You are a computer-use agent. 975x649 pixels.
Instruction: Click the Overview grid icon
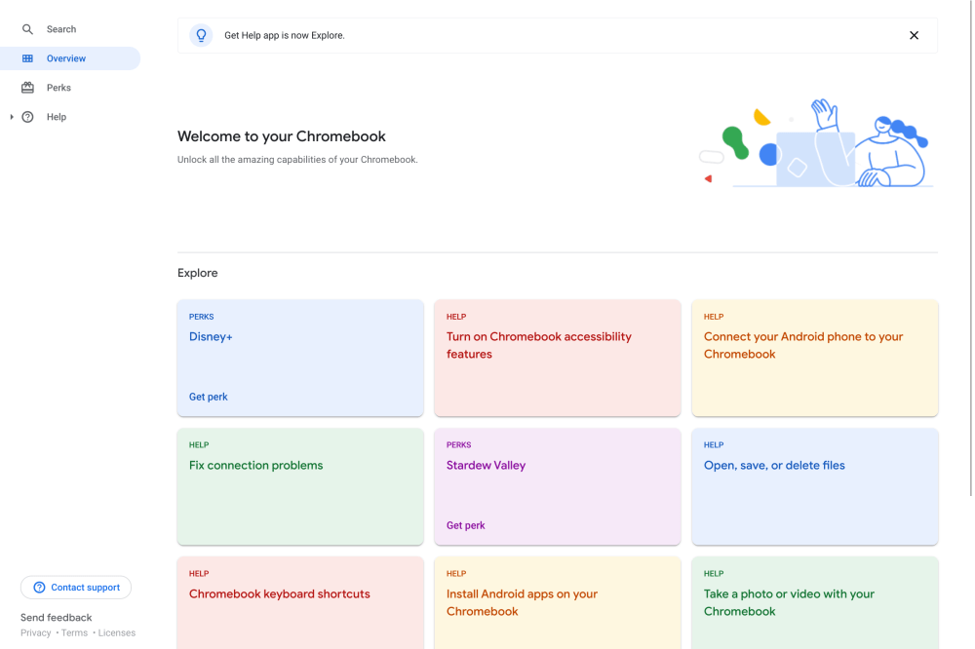(27, 58)
